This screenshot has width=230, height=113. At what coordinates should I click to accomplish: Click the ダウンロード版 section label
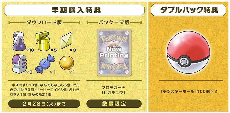point(44,23)
